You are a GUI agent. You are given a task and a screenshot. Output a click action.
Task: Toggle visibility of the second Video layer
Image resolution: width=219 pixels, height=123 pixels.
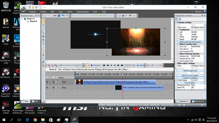[x=47, y=88]
